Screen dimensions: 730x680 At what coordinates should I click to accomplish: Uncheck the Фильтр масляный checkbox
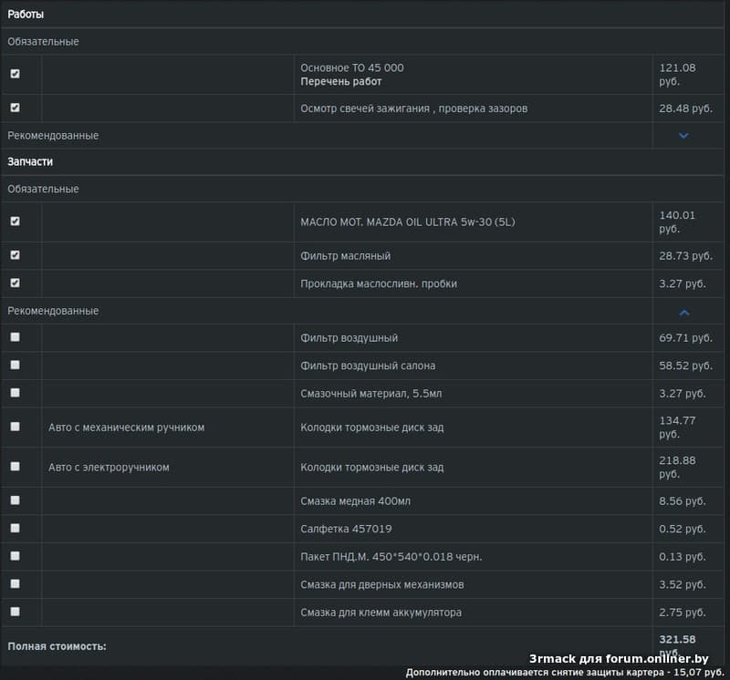(15, 255)
